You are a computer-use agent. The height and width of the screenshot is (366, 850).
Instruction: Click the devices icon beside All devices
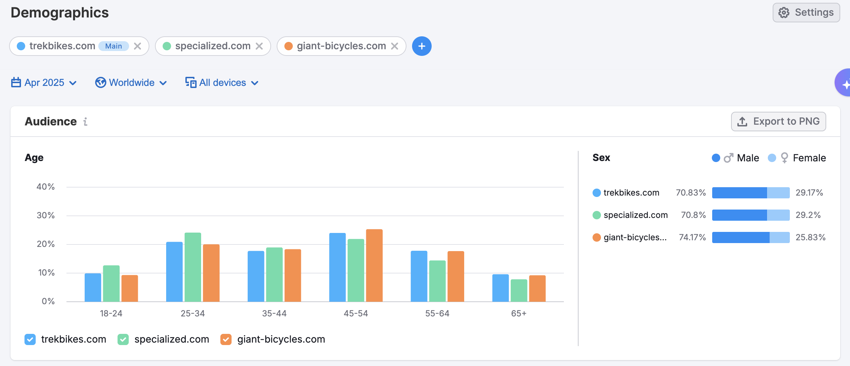pos(191,83)
